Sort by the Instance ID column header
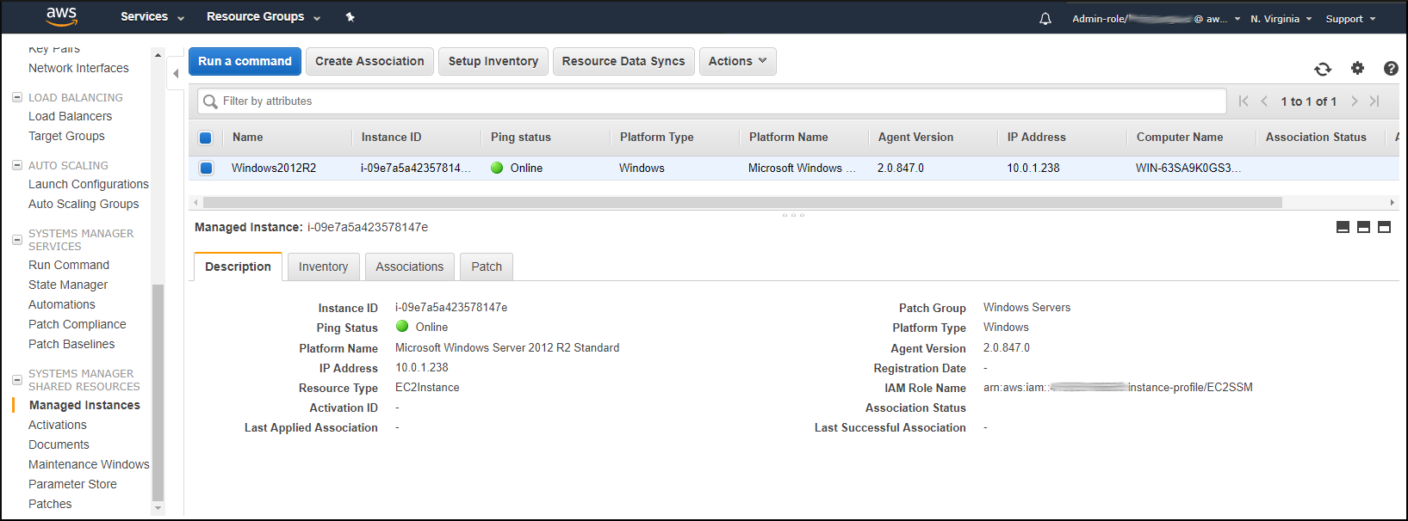The image size is (1408, 521). coord(391,138)
